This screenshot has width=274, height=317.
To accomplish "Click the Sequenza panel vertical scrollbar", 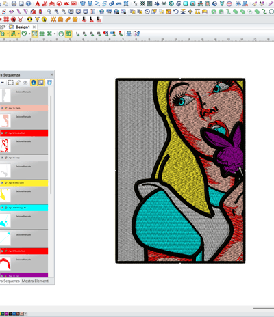I will pyautogui.click(x=51, y=145).
